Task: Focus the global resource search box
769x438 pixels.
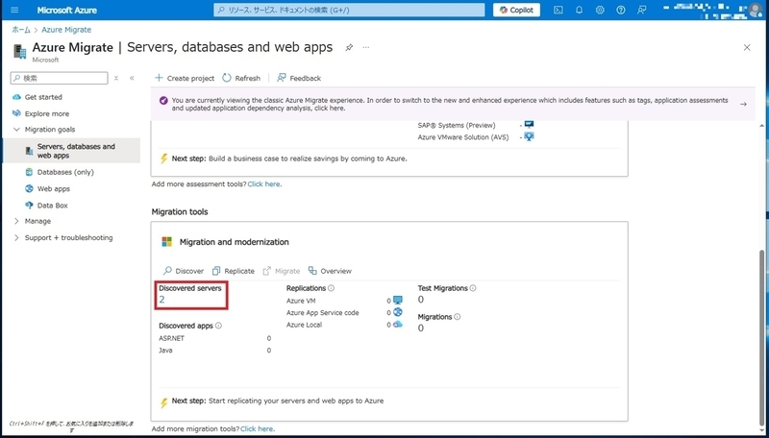Action: [349, 10]
